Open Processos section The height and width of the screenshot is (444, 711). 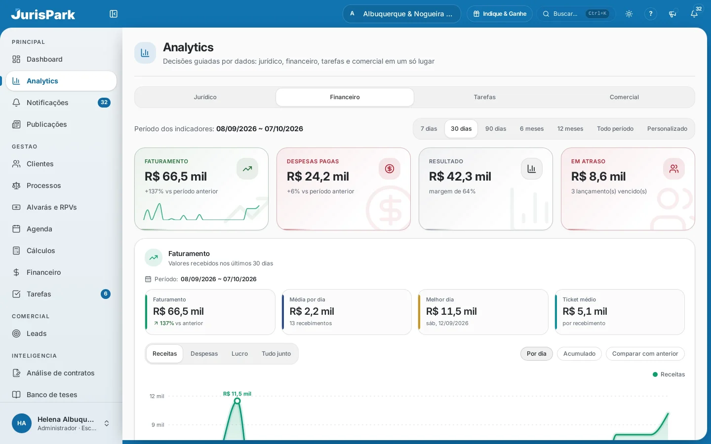pos(61,185)
